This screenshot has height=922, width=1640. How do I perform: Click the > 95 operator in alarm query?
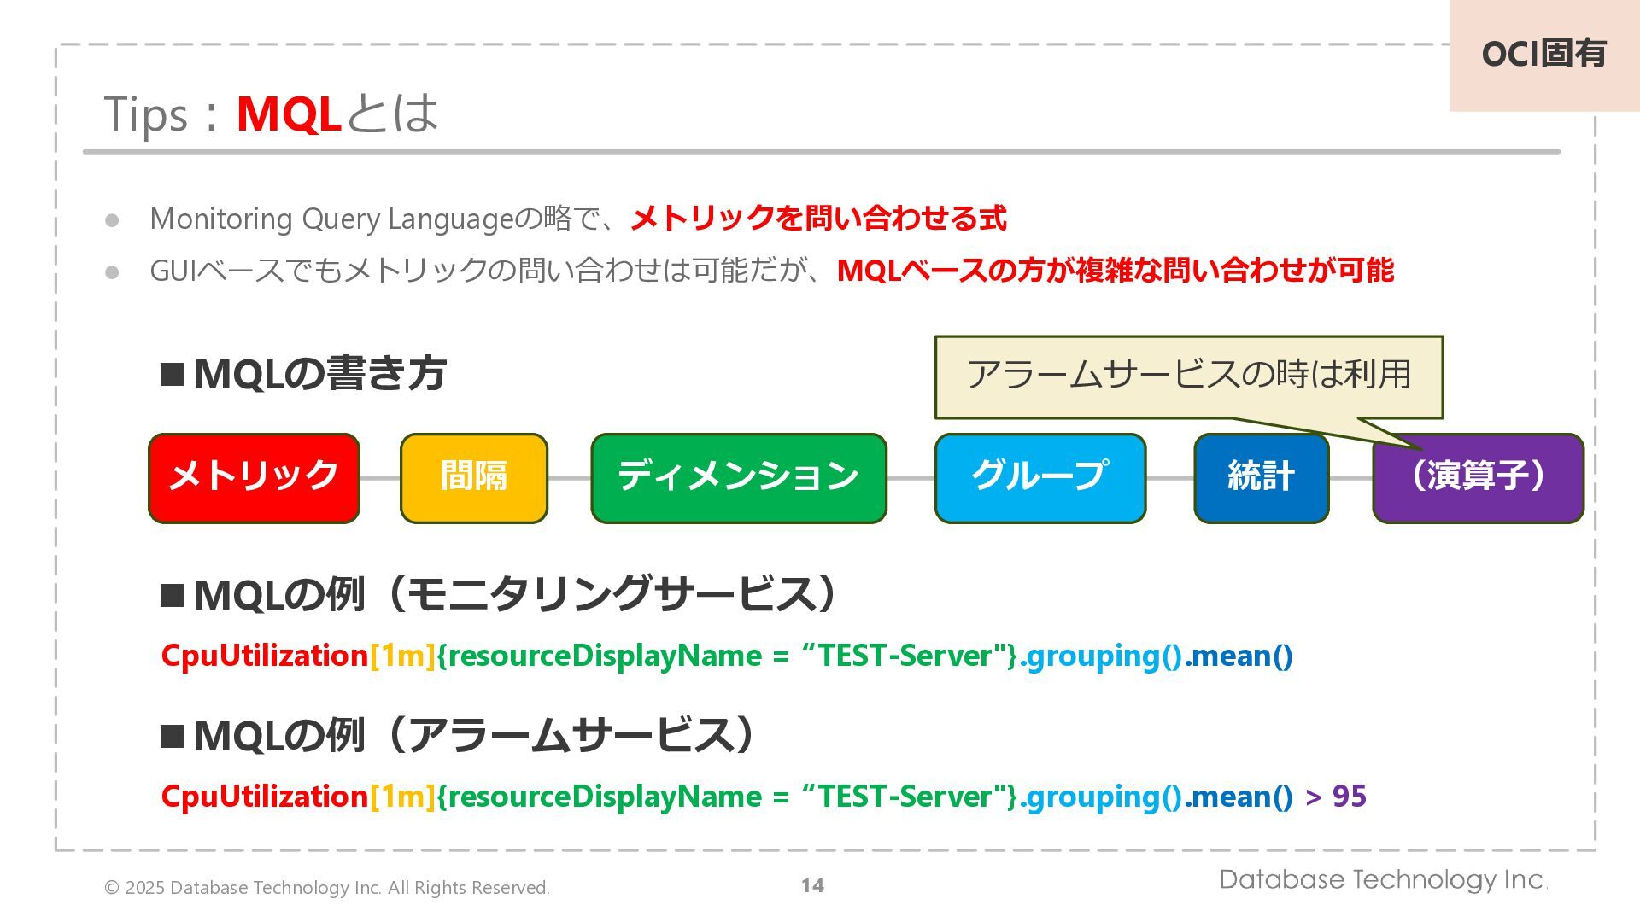[1336, 797]
